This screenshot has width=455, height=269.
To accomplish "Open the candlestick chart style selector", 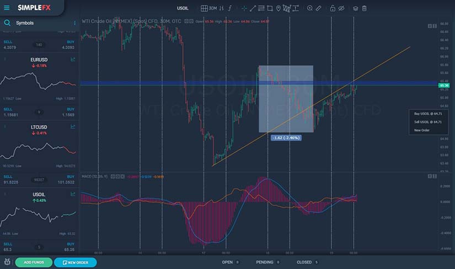I will (x=221, y=8).
